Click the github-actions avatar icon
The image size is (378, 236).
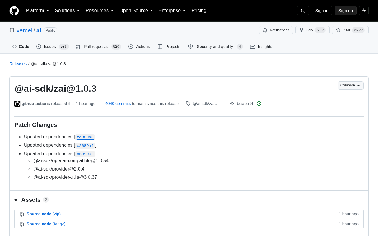tap(17, 104)
